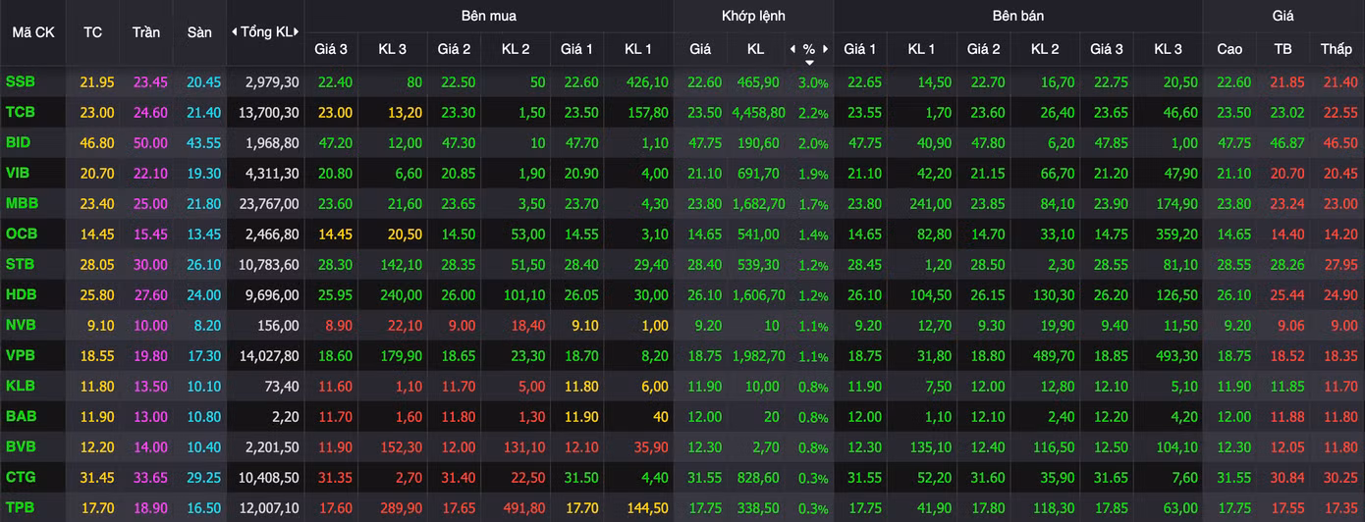Open the NVB stock symbol
The width and height of the screenshot is (1365, 522).
click(20, 325)
